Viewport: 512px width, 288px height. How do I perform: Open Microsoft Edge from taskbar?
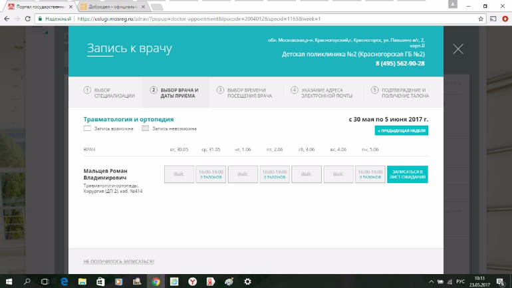(x=64, y=281)
